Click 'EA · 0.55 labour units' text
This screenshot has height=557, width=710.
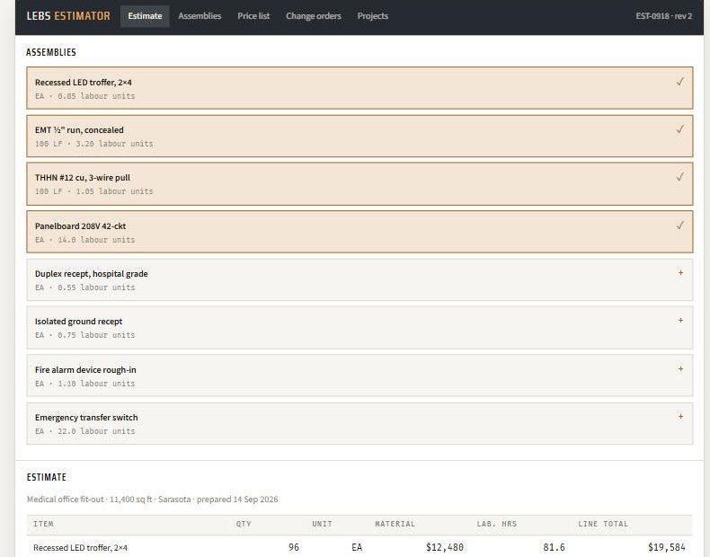pyautogui.click(x=85, y=287)
